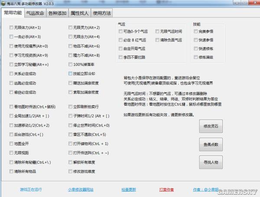
Task: Enable 学习无视资质(Alt+9)
Action: tap(11, 55)
